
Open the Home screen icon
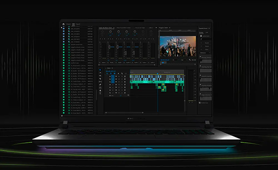point(63,24)
